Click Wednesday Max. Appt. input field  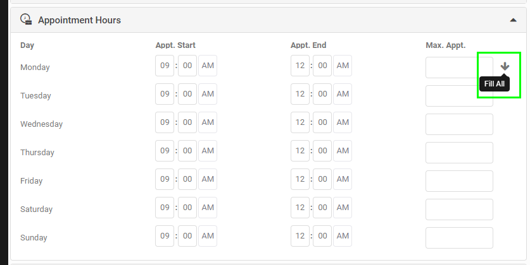459,124
